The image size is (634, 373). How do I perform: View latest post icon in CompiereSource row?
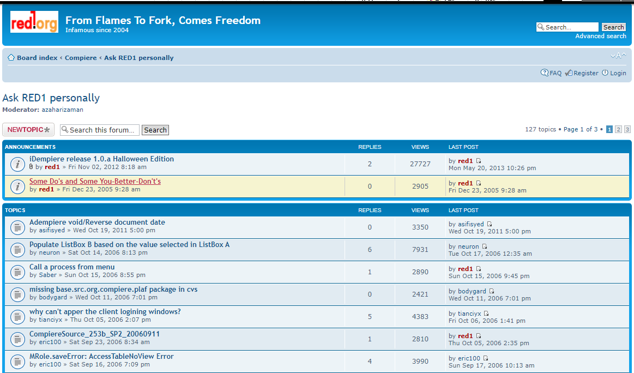[478, 336]
